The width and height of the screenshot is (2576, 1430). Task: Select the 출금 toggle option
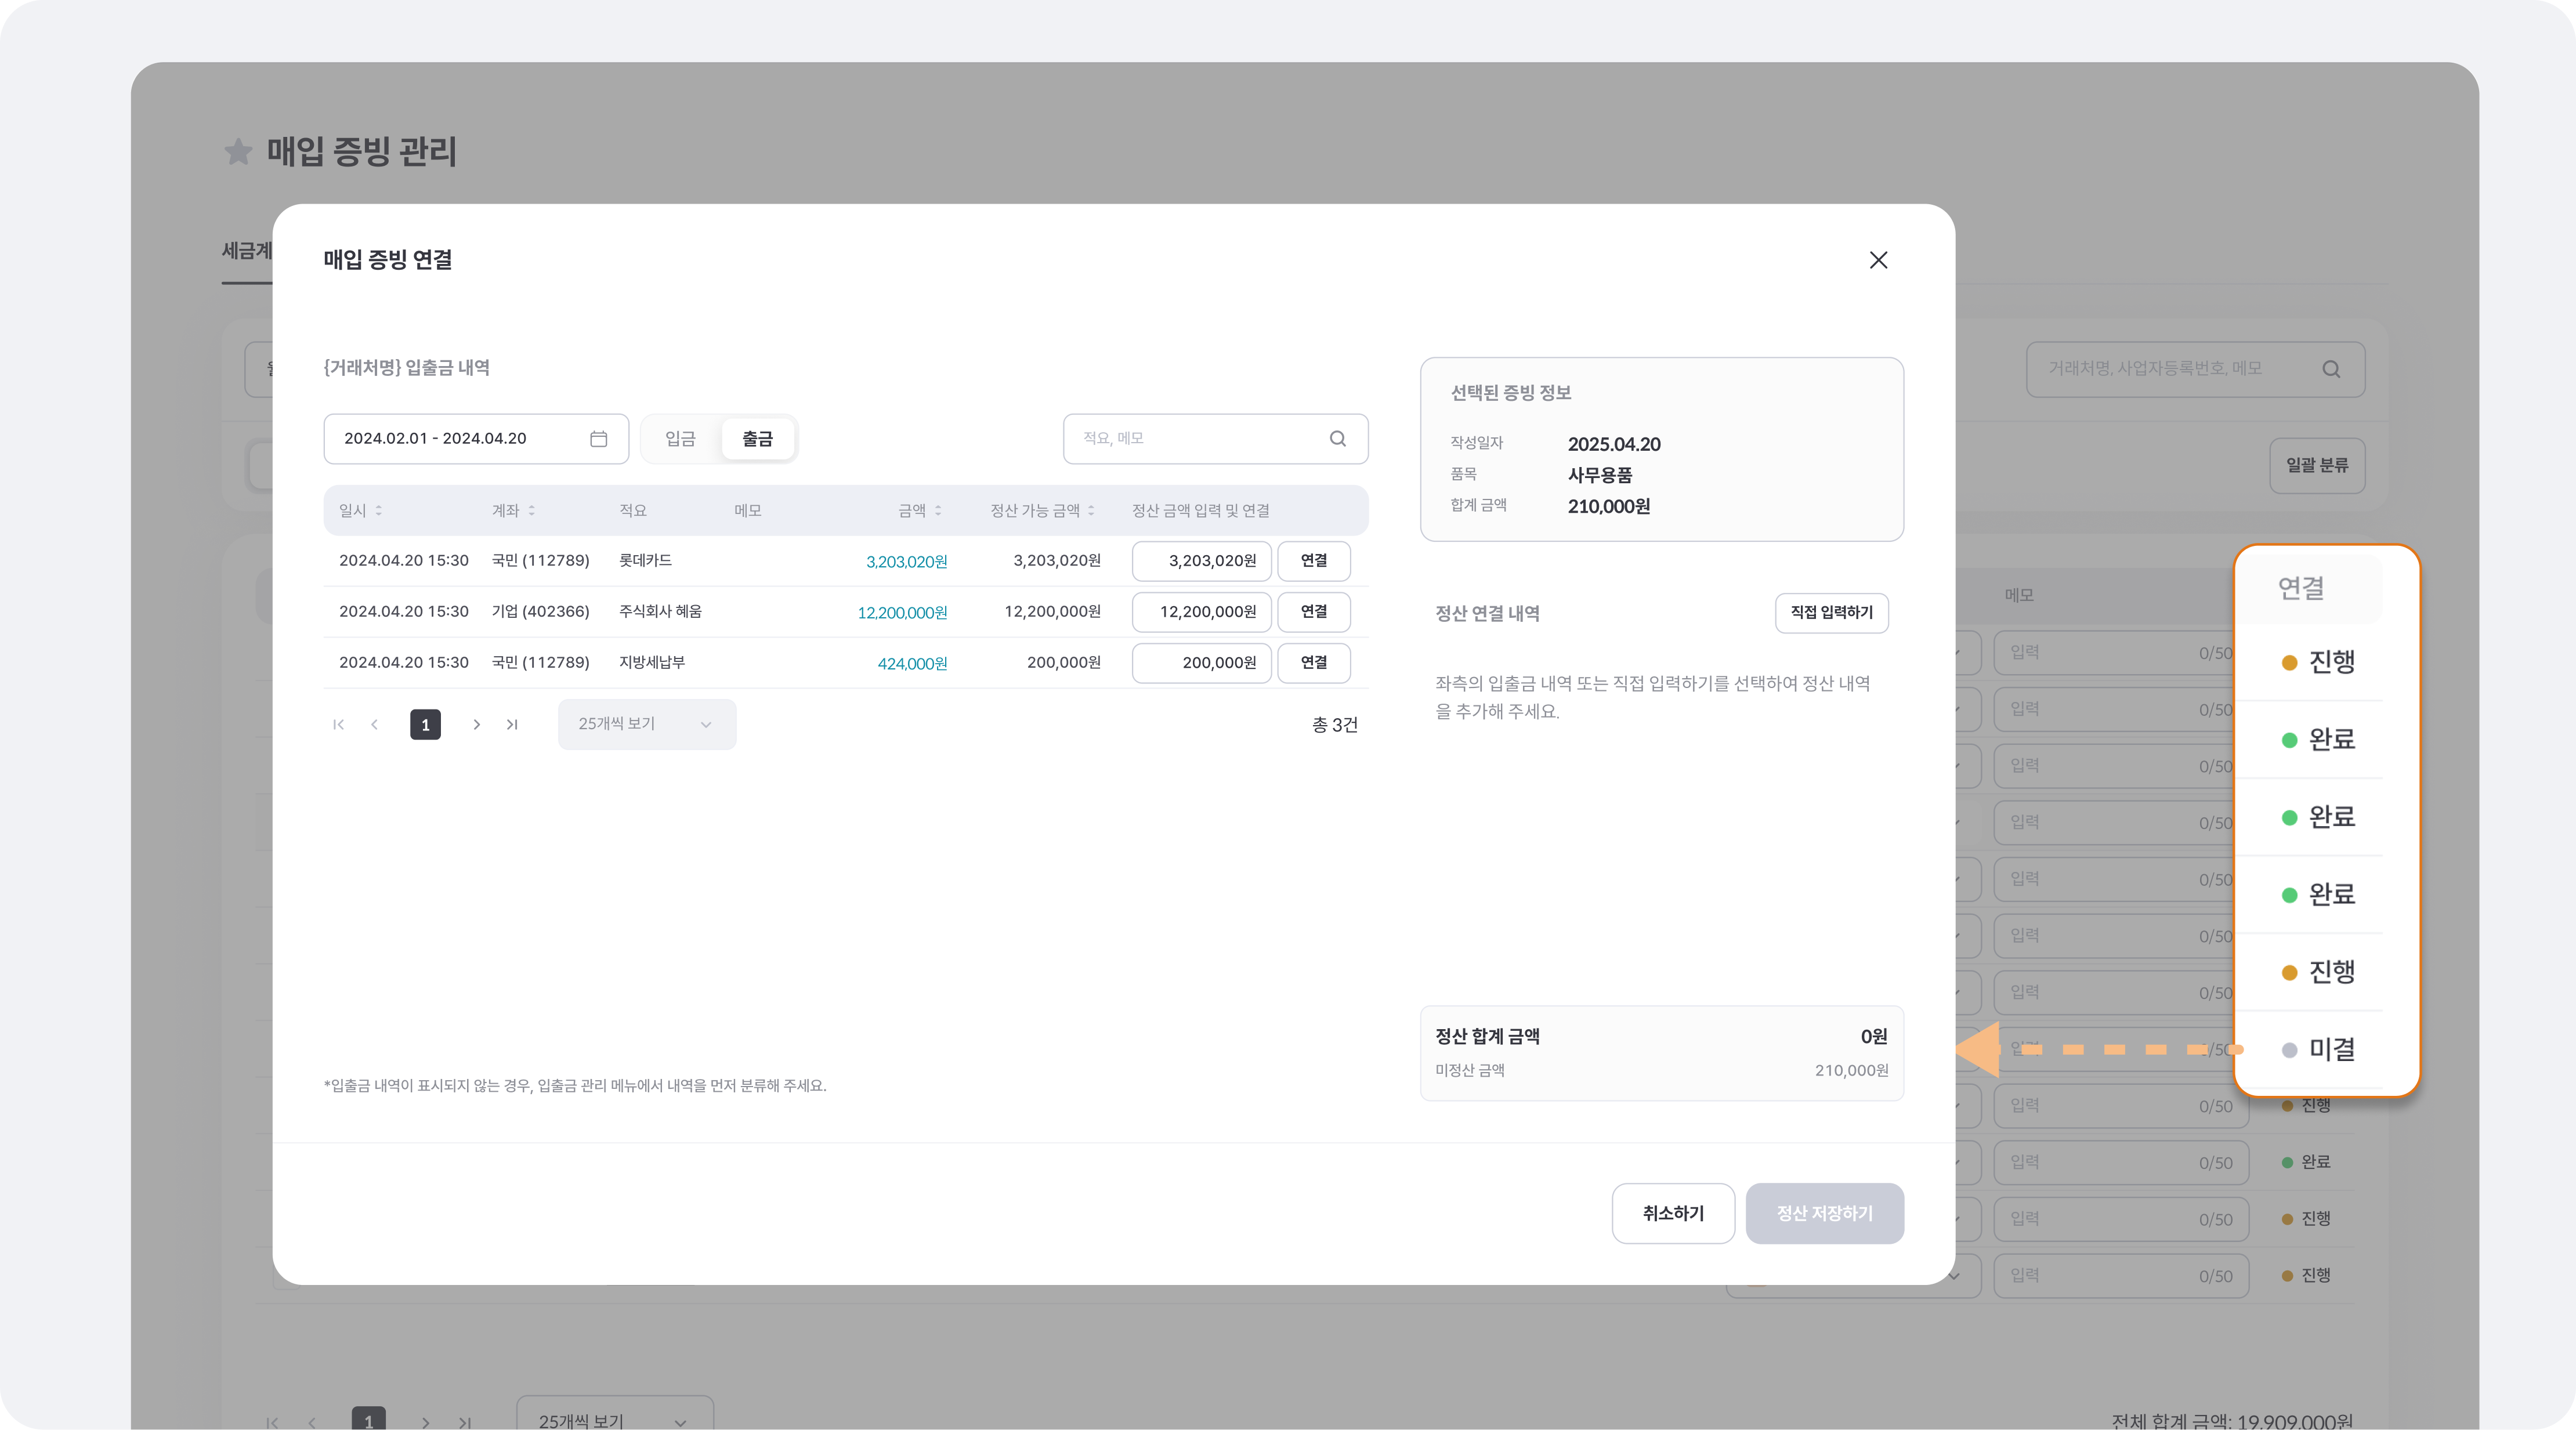tap(757, 439)
